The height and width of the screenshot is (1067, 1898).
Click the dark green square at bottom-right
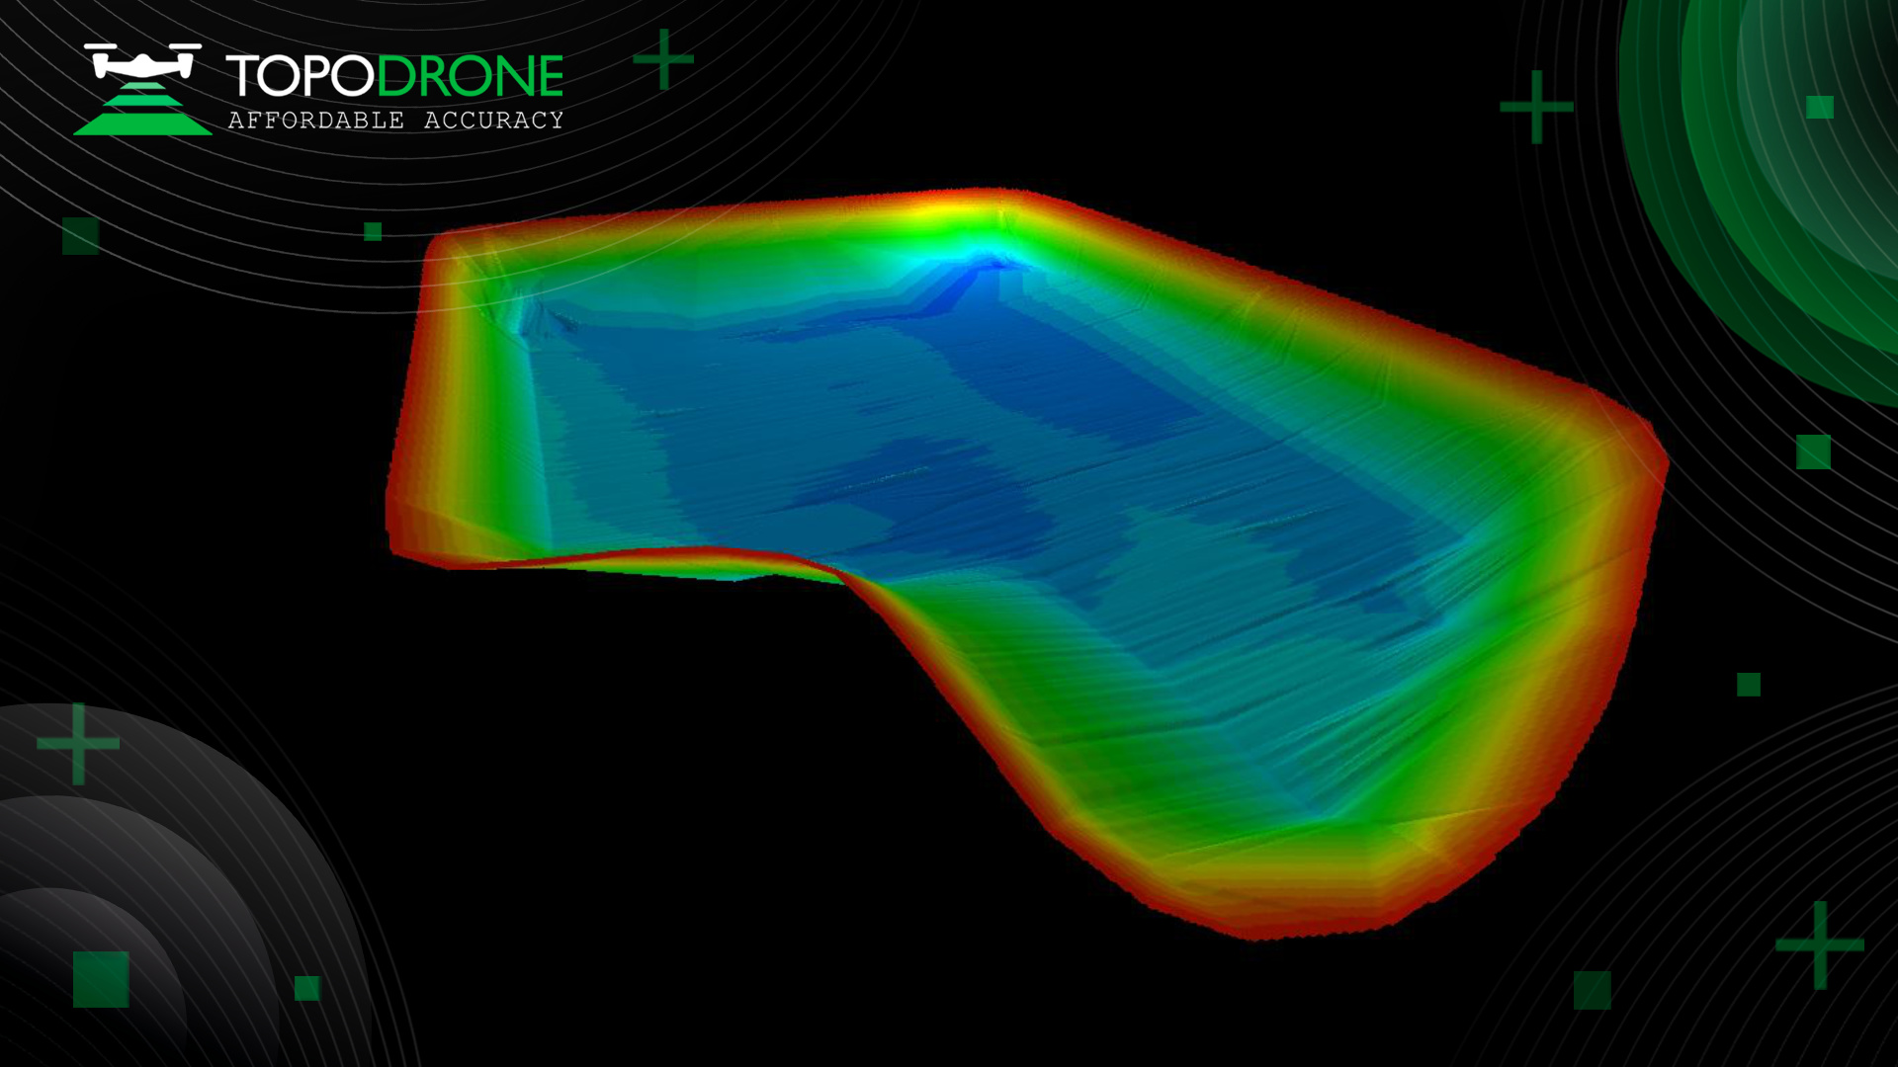click(1592, 990)
